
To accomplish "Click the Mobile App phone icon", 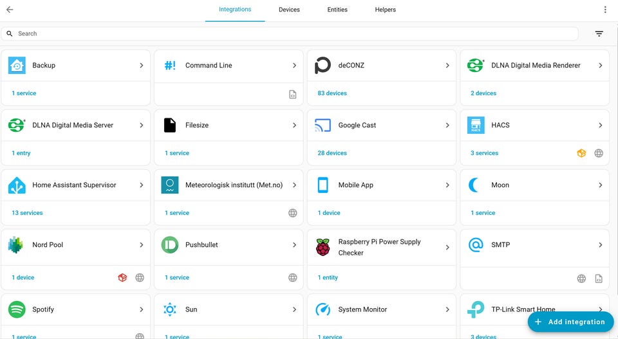I will [x=323, y=185].
